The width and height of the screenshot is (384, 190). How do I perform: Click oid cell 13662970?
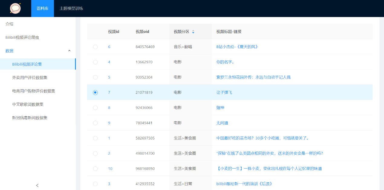click(144, 62)
